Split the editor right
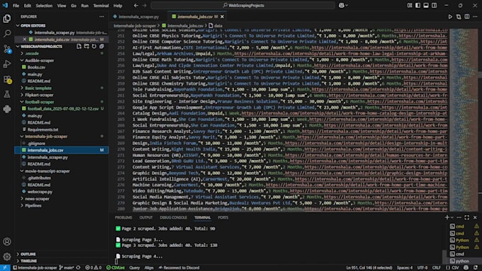482x271 pixels. (x=467, y=16)
